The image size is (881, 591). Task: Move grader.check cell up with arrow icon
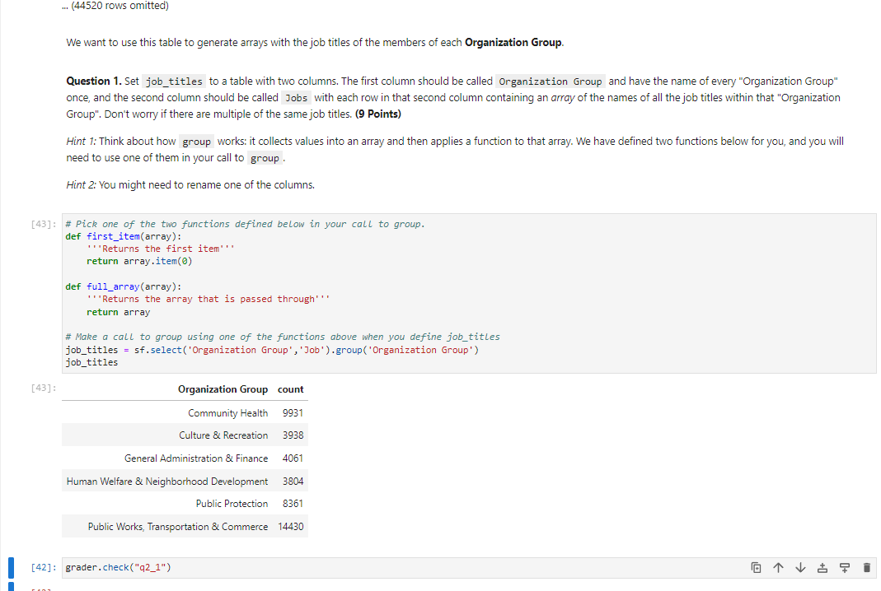778,567
